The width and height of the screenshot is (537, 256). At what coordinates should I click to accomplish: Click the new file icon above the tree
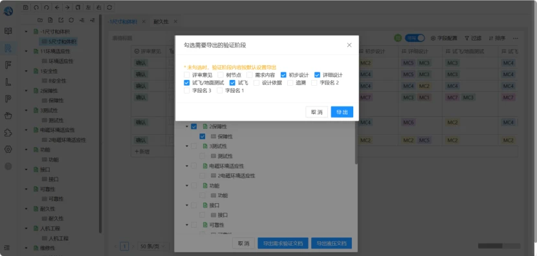tap(50, 20)
